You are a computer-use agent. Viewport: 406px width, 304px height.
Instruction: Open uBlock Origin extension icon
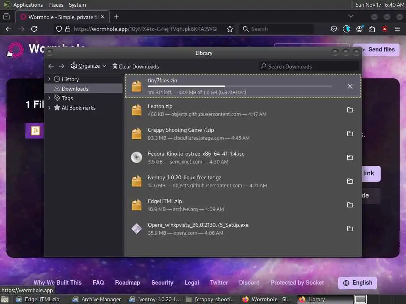pyautogui.click(x=385, y=29)
